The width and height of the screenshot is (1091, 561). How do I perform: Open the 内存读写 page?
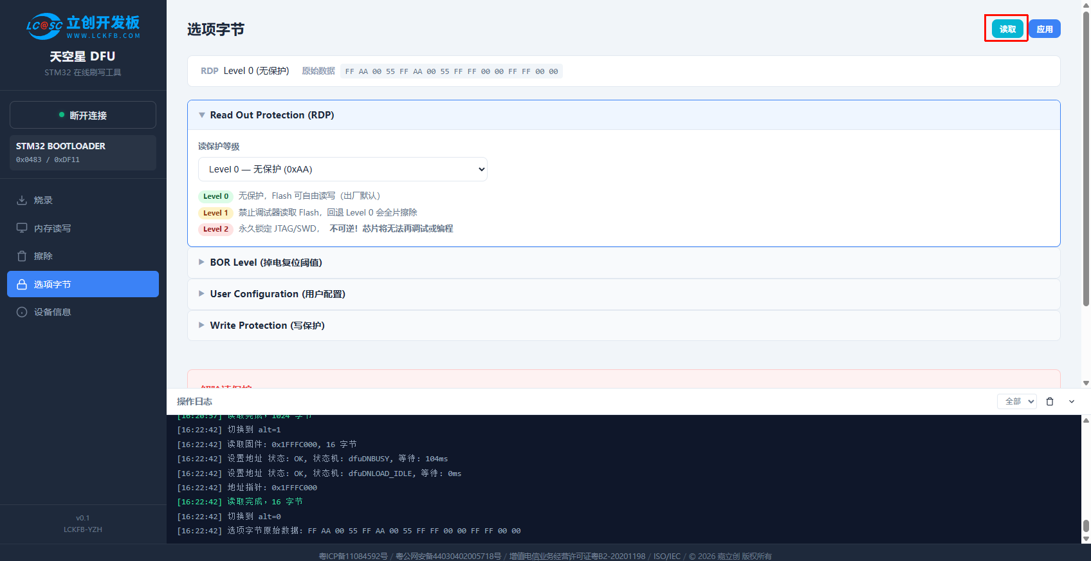click(x=83, y=228)
